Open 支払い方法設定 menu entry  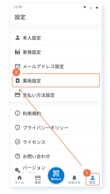click(56, 95)
